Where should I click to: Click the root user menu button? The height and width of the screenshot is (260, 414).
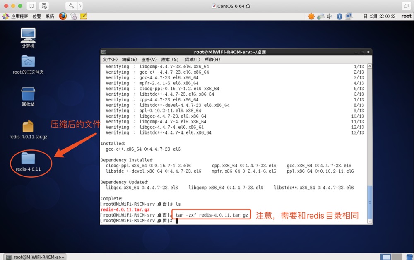pos(406,16)
